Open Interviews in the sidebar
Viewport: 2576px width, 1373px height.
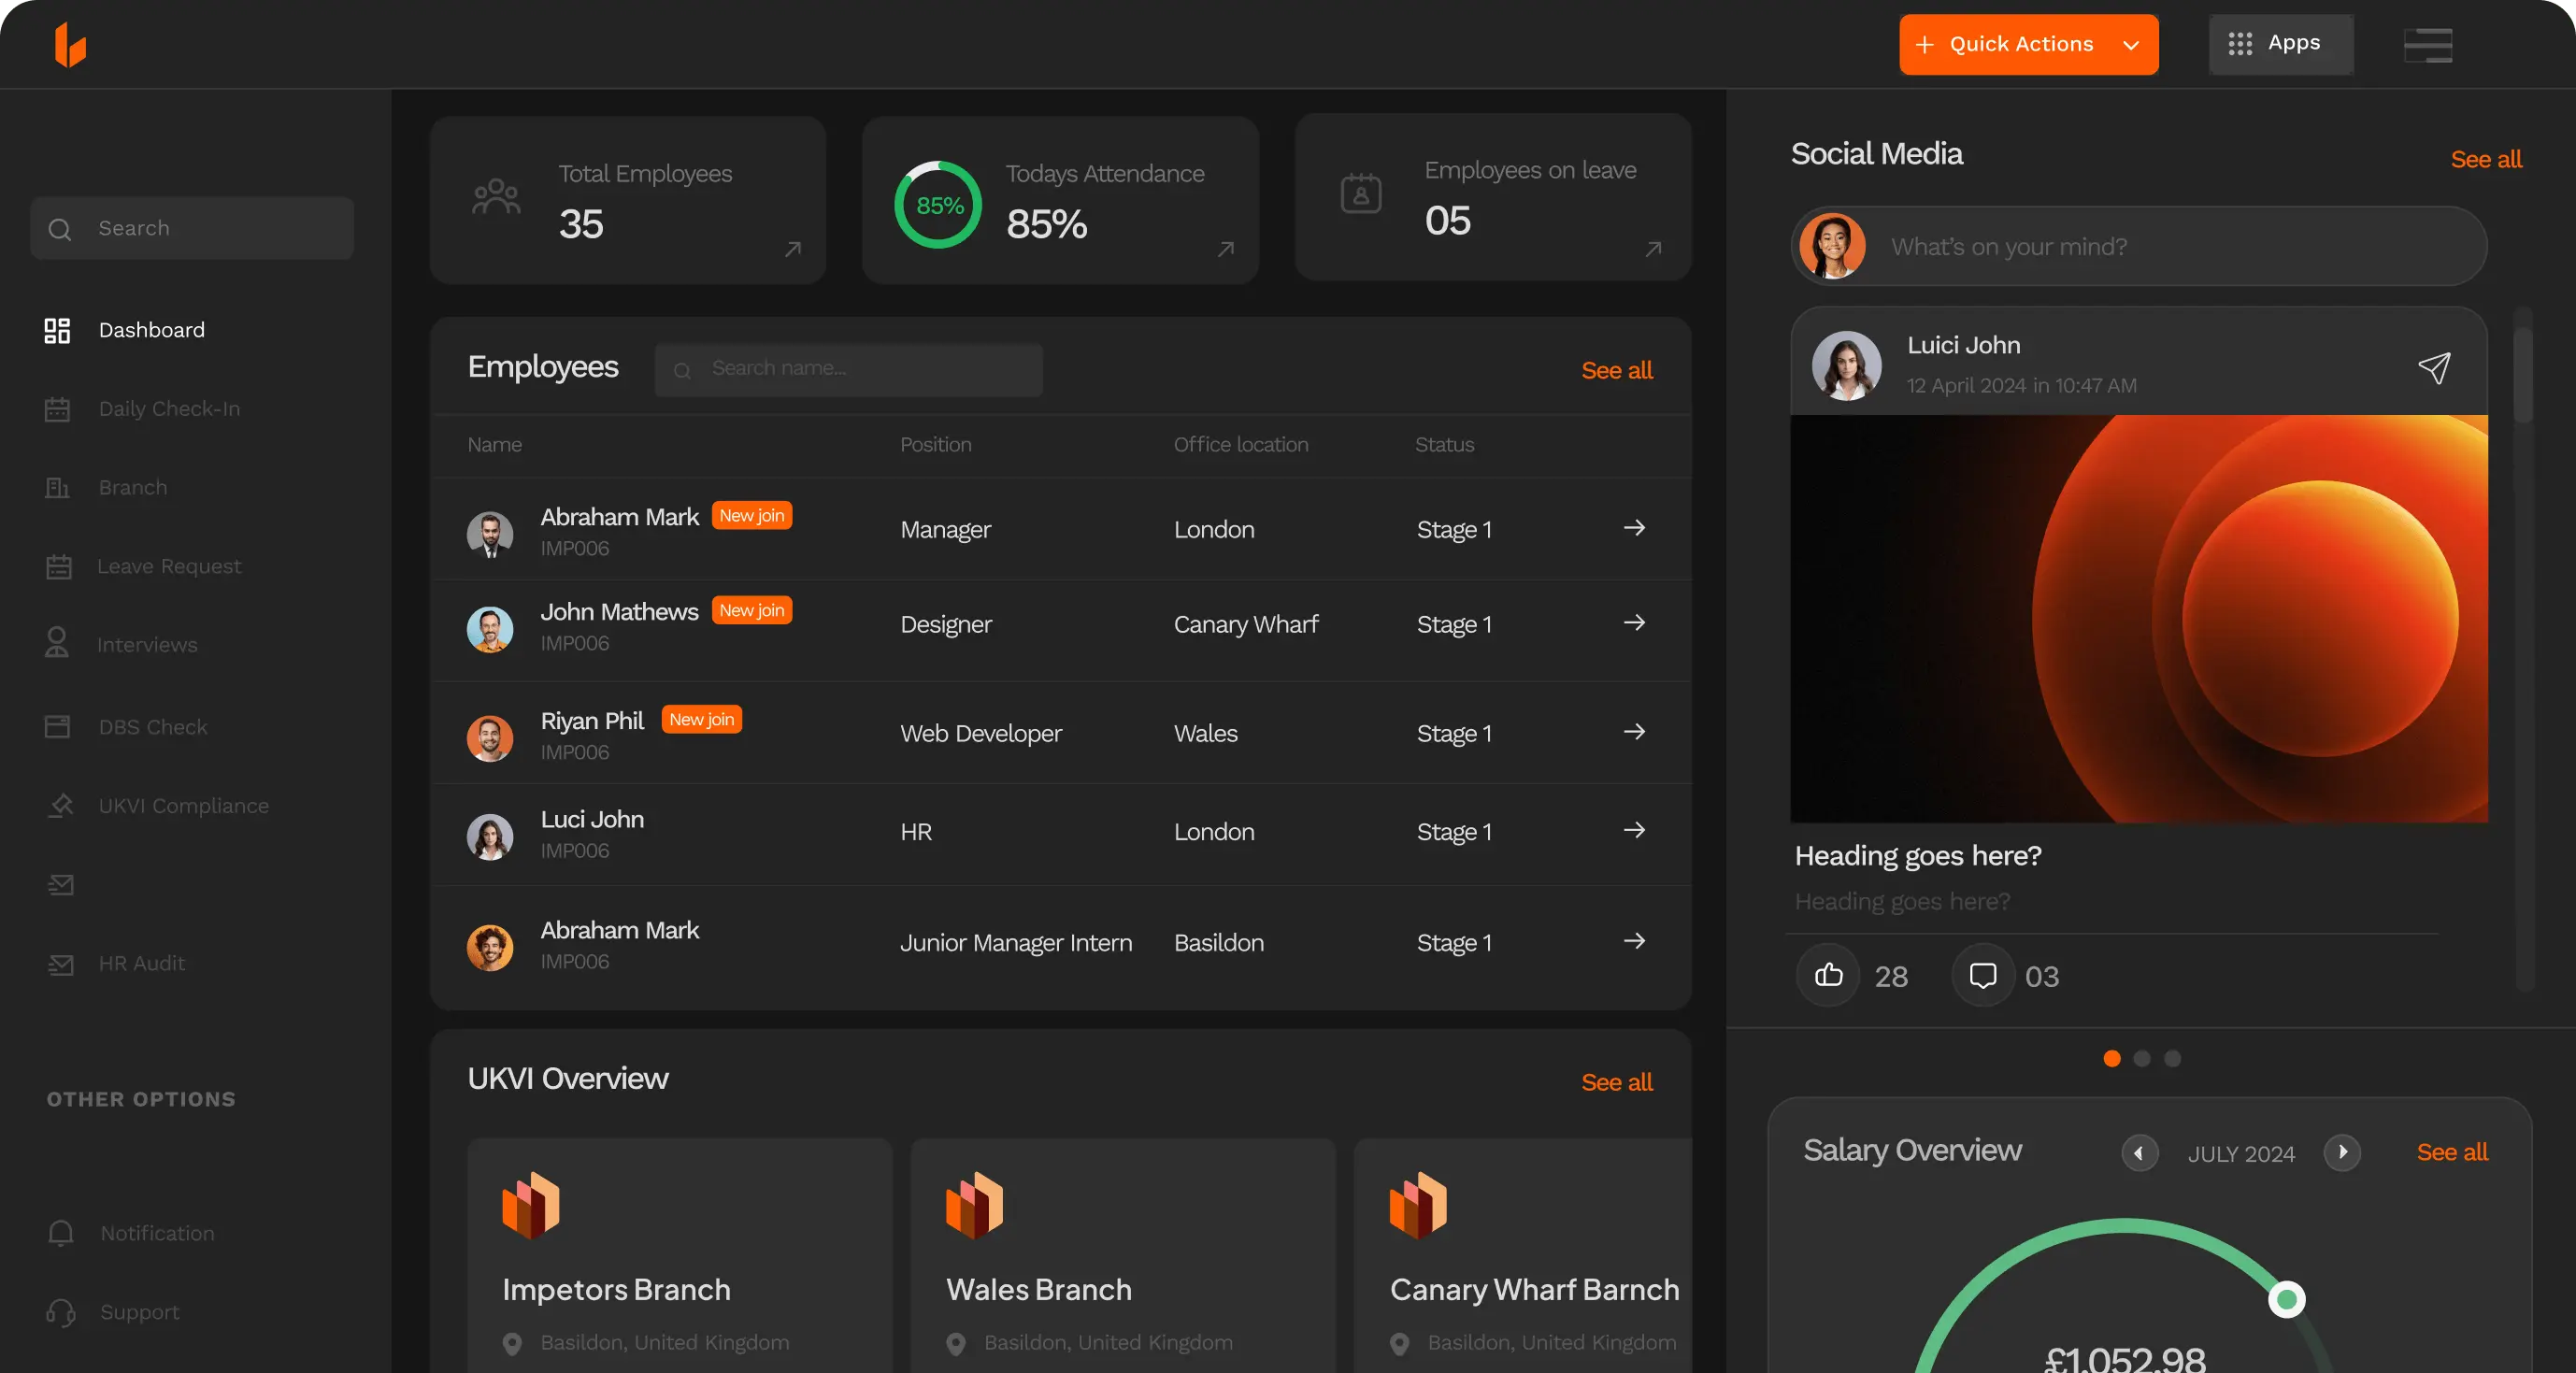coord(121,645)
